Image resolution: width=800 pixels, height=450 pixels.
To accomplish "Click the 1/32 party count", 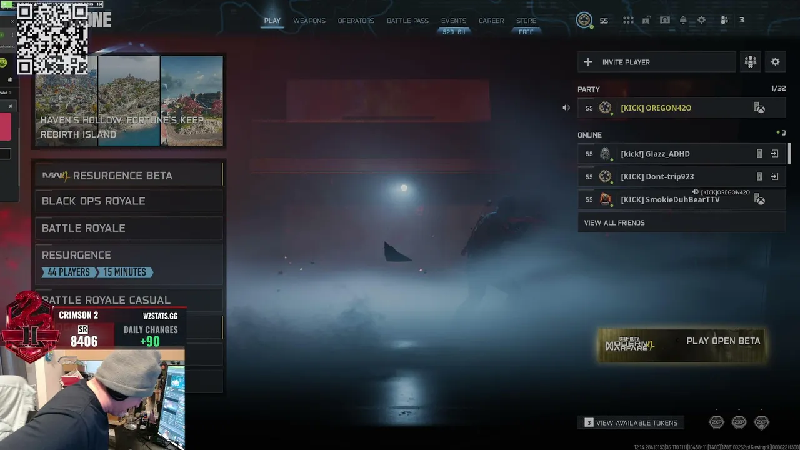I will [778, 89].
